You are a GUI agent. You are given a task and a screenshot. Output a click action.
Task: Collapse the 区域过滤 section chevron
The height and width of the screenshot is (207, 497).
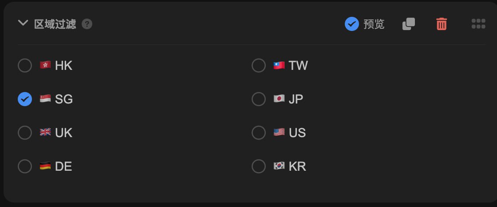23,23
